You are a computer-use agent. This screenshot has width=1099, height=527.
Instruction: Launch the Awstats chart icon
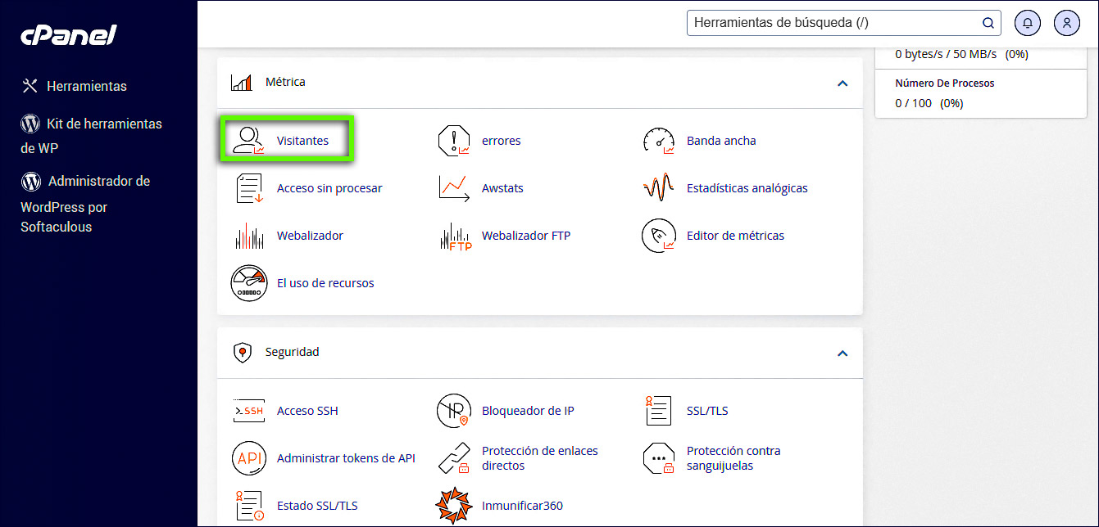point(454,188)
